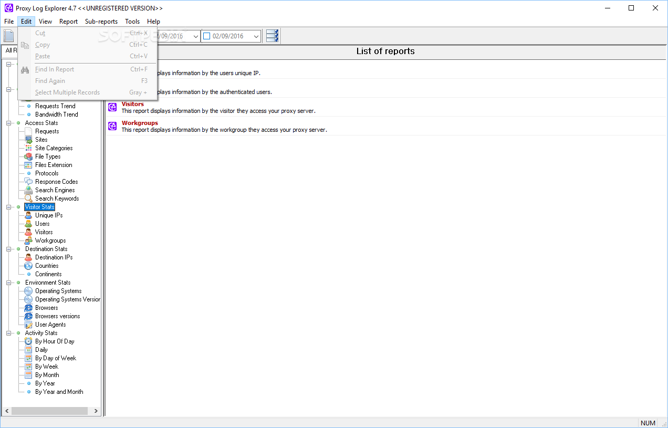Choose Copy from the Edit menu
This screenshot has height=428, width=668.
[88, 45]
